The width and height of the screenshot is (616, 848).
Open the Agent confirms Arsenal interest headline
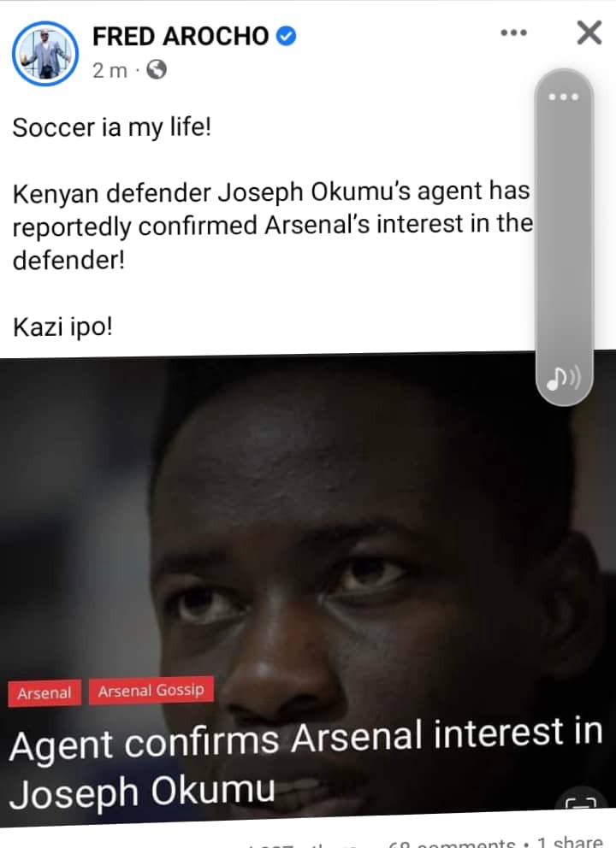tap(305, 763)
